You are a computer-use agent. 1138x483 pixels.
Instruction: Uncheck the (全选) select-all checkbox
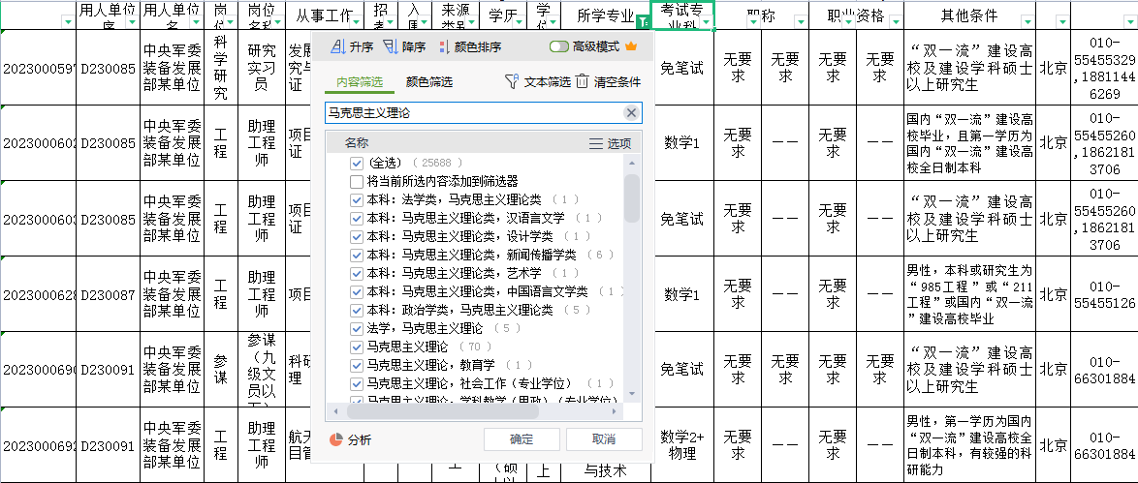357,163
